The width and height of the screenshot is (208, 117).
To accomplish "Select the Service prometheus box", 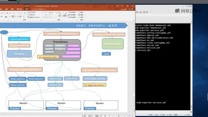I will [62, 34].
